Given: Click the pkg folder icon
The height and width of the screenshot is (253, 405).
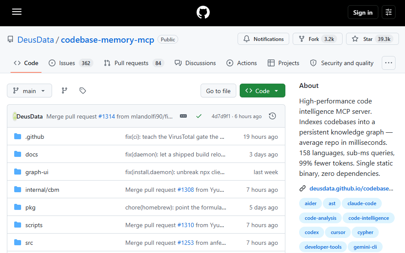Looking at the screenshot, I should pos(18,207).
